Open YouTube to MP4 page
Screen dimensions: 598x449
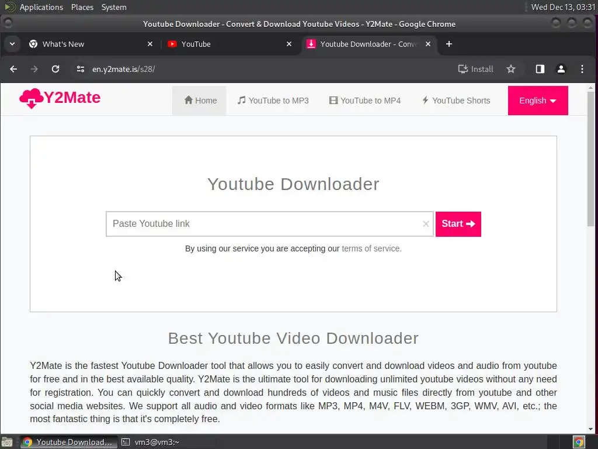pyautogui.click(x=365, y=101)
